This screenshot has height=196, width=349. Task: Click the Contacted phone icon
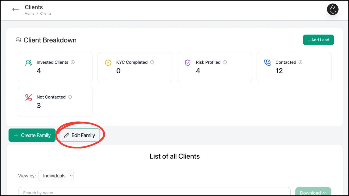(267, 63)
